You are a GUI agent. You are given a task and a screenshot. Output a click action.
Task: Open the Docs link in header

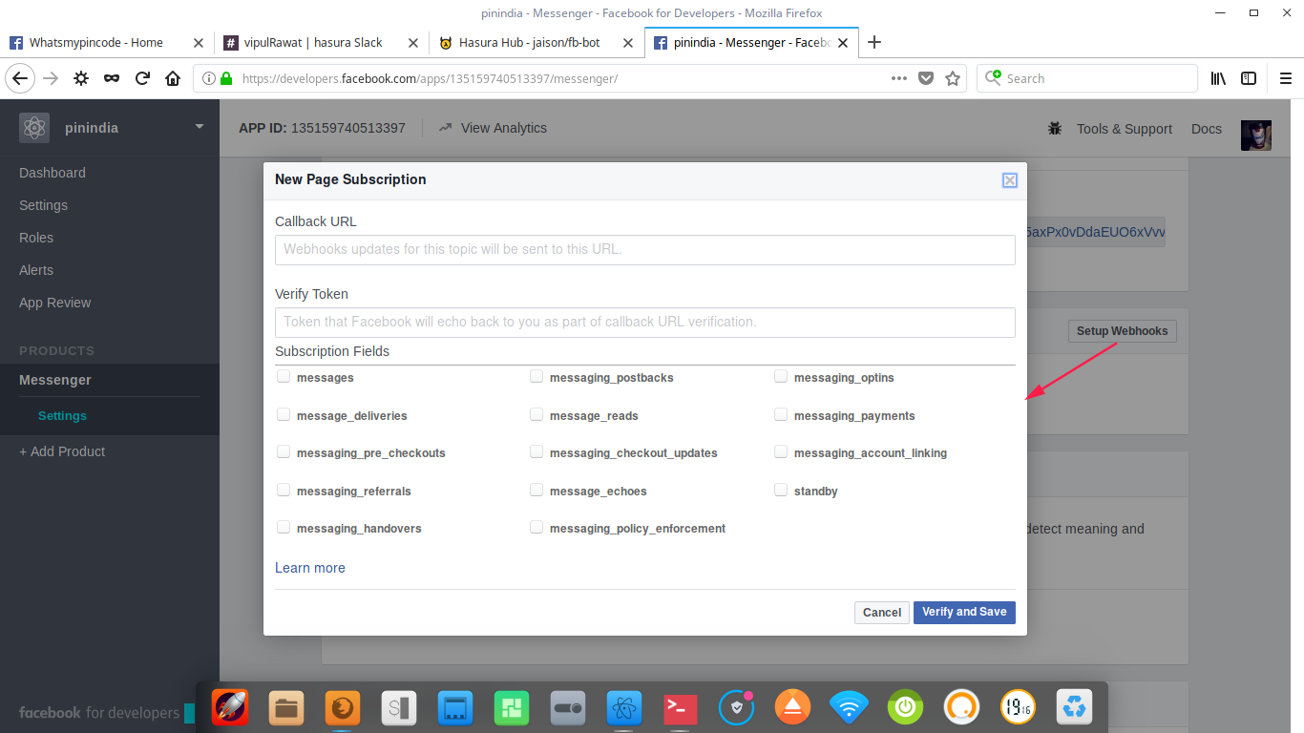[1207, 129]
